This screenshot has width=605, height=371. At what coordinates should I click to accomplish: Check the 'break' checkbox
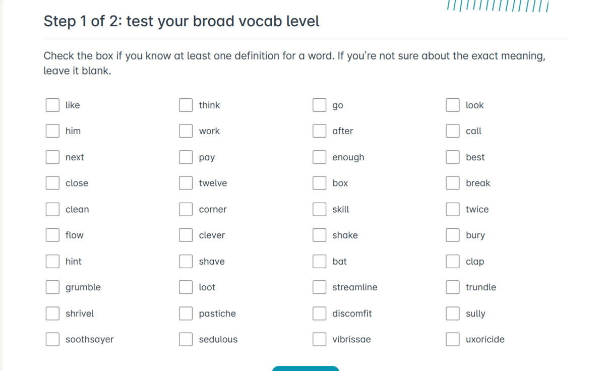pos(453,183)
